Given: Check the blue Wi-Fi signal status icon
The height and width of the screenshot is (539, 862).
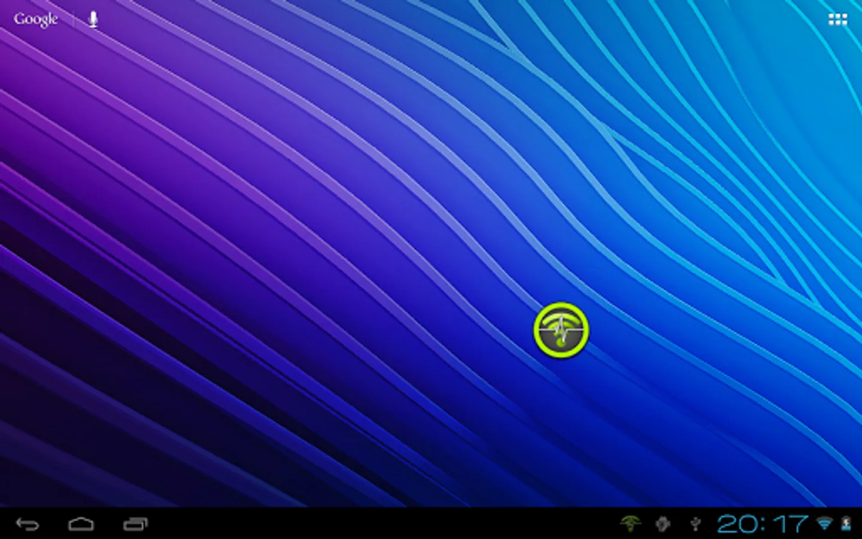Looking at the screenshot, I should (x=825, y=524).
